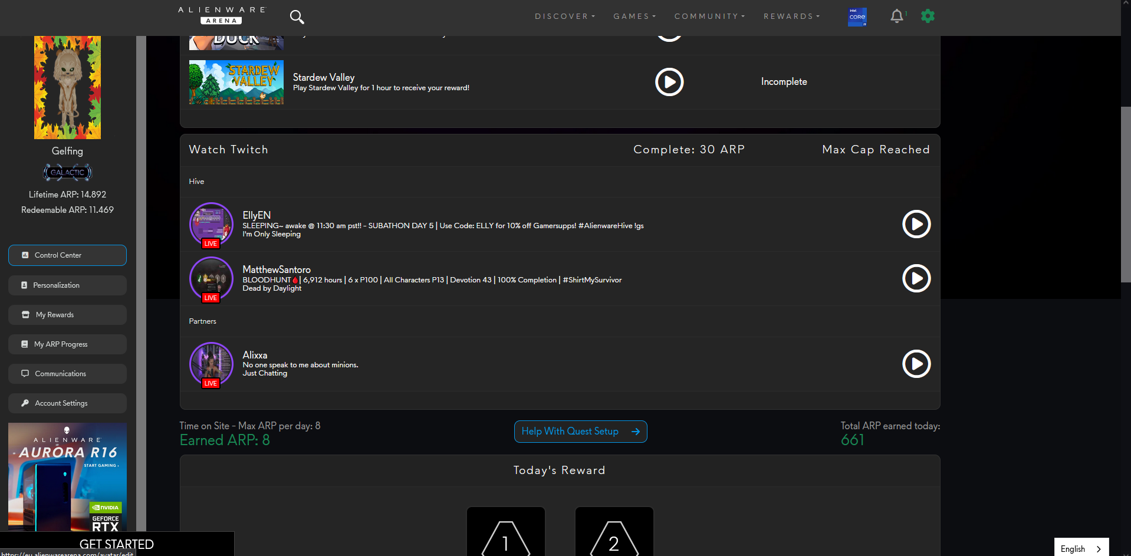The height and width of the screenshot is (556, 1131).
Task: Click the search magnifier icon
Action: coord(297,17)
